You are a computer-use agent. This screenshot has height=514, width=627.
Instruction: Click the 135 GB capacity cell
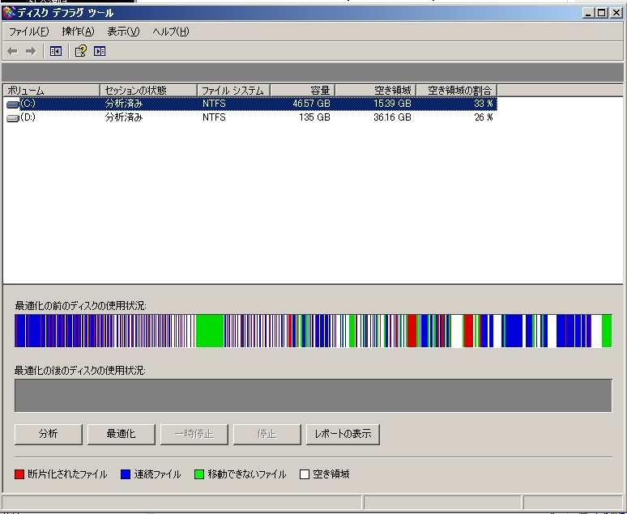(314, 117)
